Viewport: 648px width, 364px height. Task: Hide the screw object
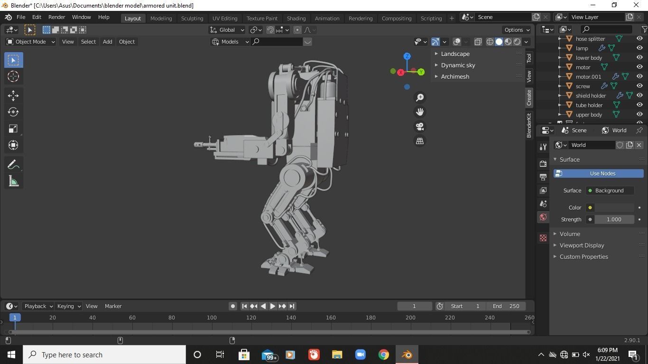click(x=639, y=86)
